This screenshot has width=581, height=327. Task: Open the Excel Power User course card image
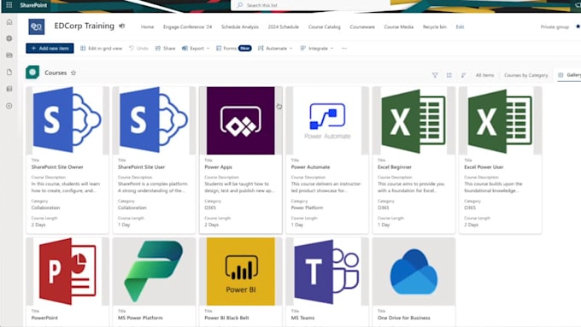click(500, 120)
